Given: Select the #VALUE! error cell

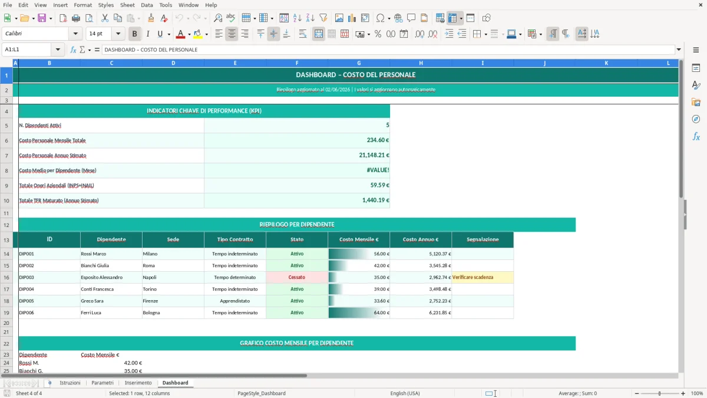Looking at the screenshot, I should (297, 170).
